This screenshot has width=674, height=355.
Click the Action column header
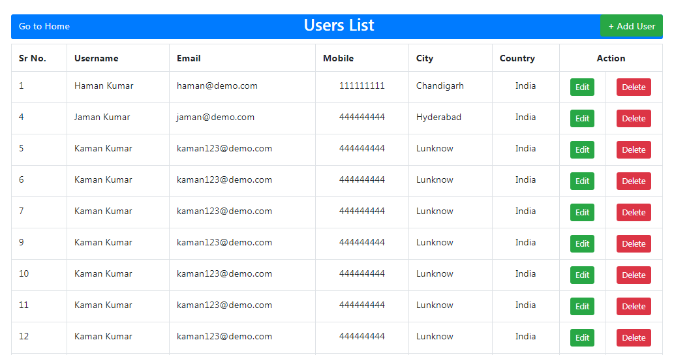pyautogui.click(x=611, y=59)
